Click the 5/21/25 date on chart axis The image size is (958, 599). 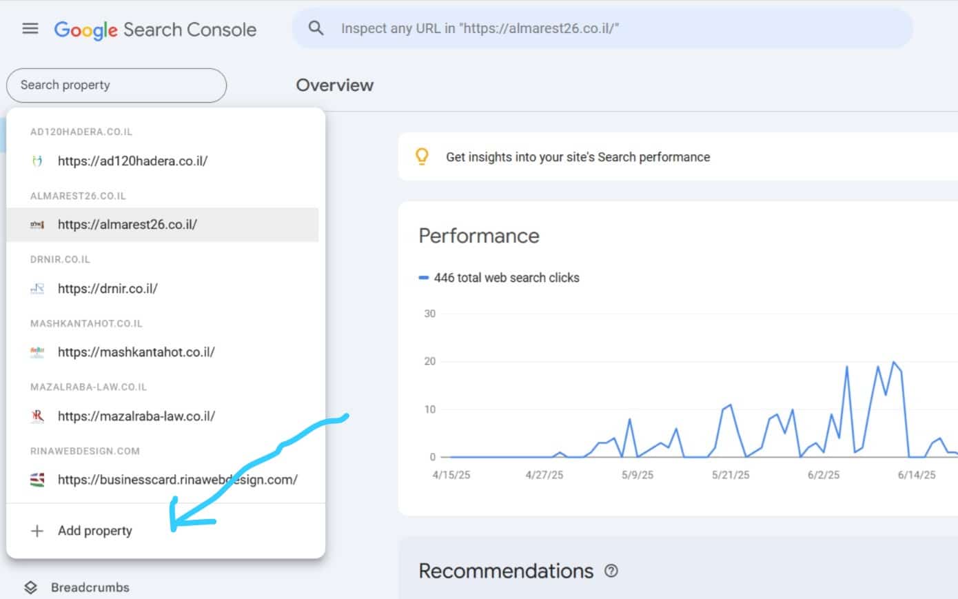click(x=731, y=475)
